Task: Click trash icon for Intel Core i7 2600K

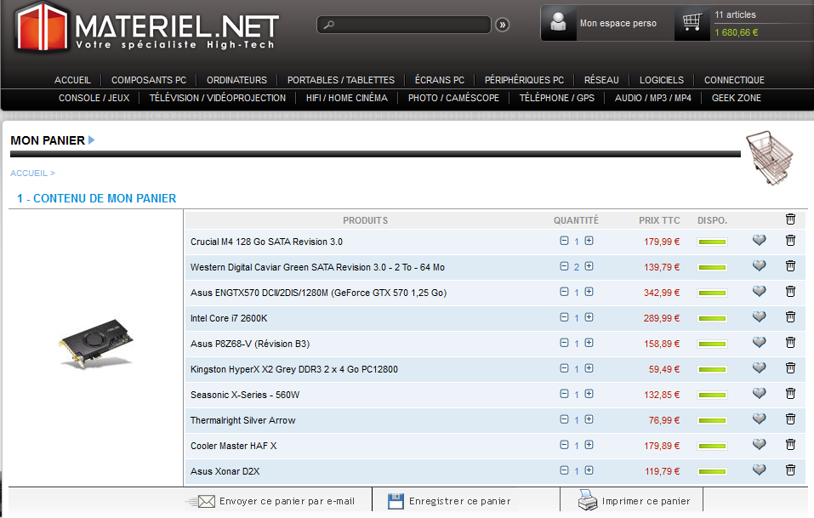Action: pos(790,317)
